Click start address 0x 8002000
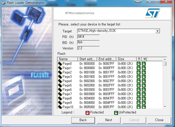 click(x=87, y=81)
